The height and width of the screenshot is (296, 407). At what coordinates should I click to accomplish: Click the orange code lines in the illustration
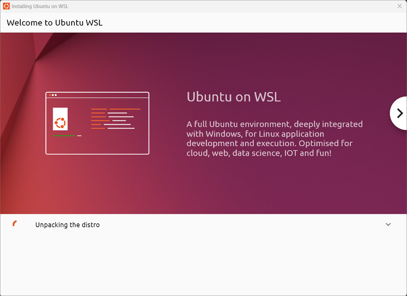(100, 119)
